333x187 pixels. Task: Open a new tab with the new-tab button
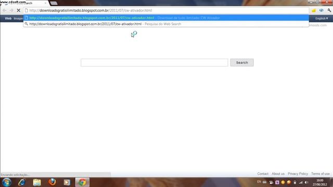coord(54,3)
